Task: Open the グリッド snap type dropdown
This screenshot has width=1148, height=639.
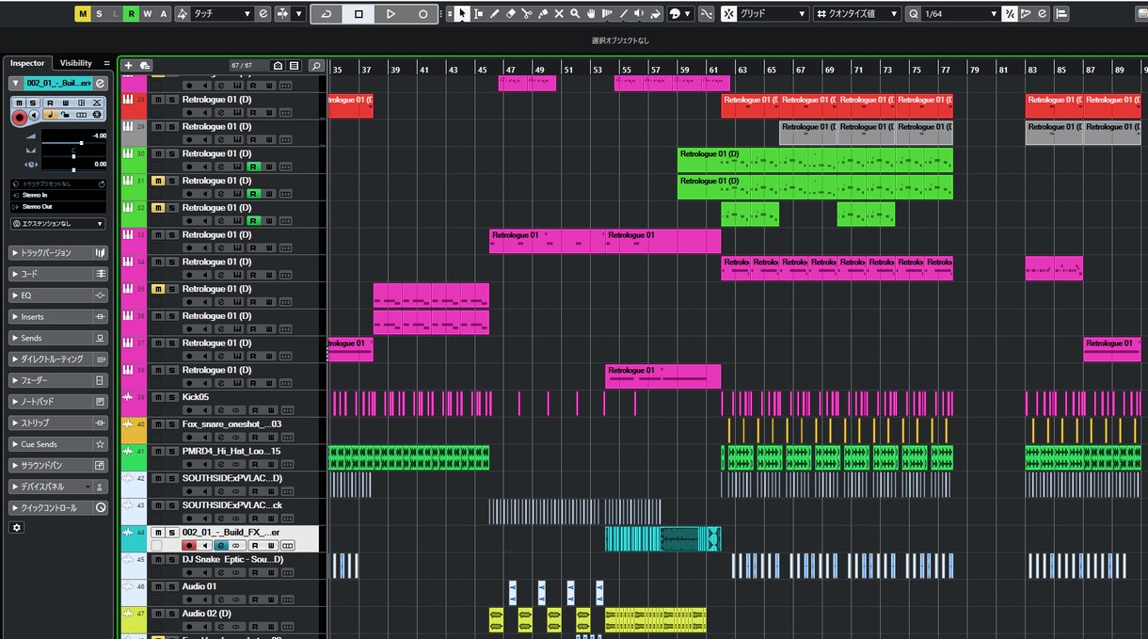Action: (765, 14)
